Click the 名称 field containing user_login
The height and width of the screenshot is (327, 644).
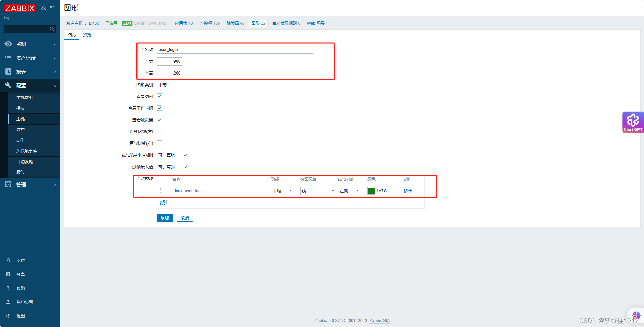pyautogui.click(x=235, y=50)
